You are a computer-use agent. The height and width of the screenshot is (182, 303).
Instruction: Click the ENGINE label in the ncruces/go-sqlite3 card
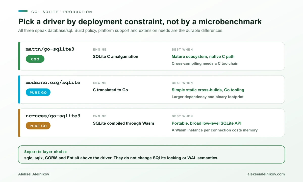[x=100, y=116]
